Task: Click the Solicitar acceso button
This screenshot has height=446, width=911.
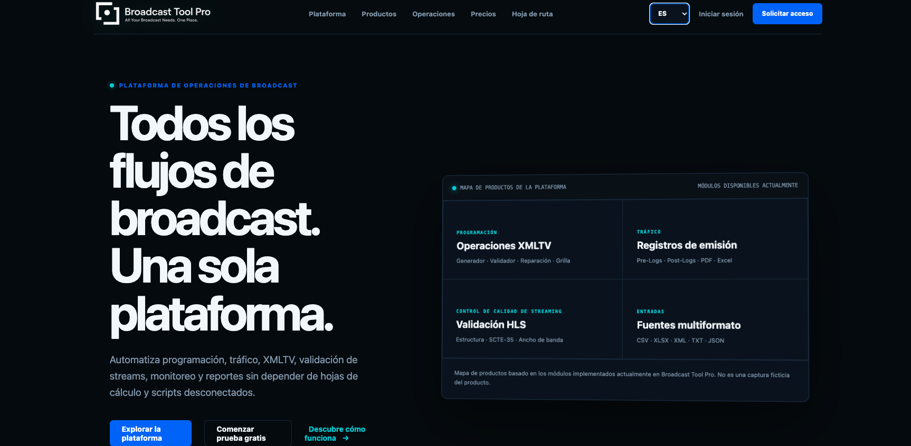Action: point(787,14)
